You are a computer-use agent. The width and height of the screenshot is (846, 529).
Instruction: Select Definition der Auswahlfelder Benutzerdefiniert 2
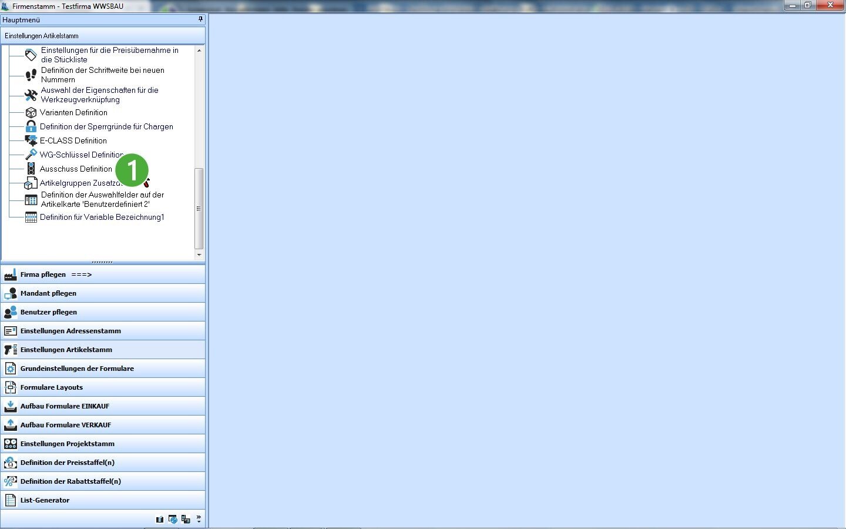coord(103,199)
